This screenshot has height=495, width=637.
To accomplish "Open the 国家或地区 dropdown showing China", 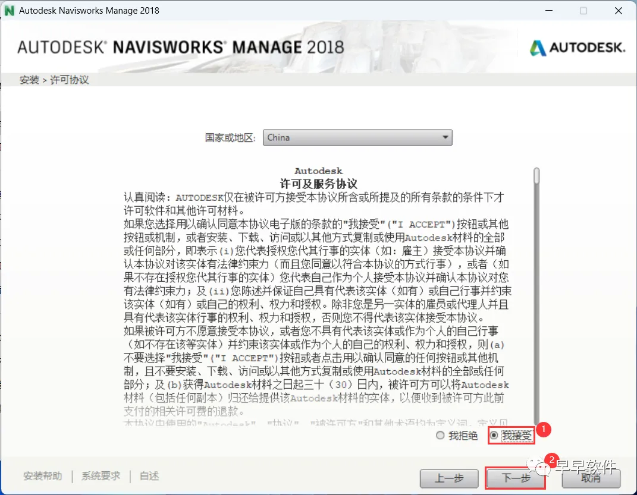I will tap(357, 137).
